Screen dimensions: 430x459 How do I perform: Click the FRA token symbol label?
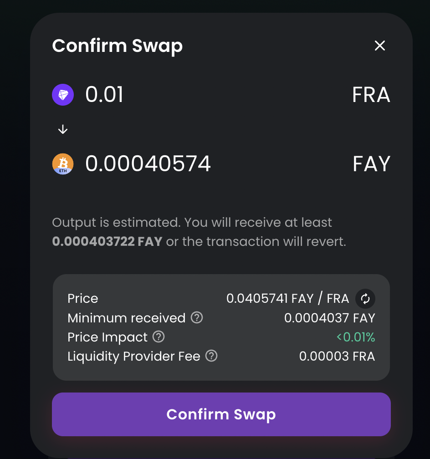(x=371, y=95)
